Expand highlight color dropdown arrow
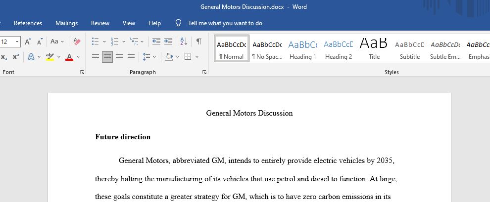This screenshot has width=490, height=202. click(59, 57)
